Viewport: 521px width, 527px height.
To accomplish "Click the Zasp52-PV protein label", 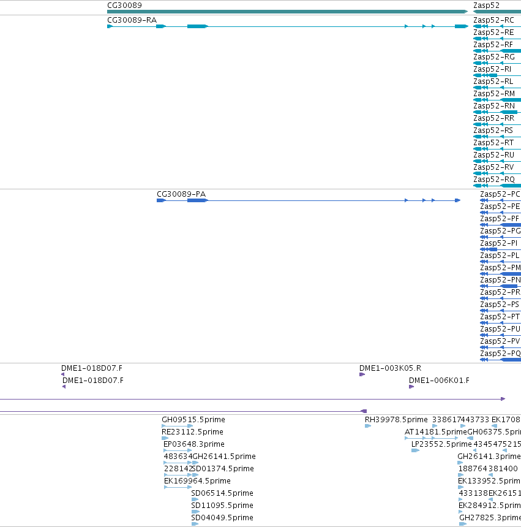I will [500, 341].
